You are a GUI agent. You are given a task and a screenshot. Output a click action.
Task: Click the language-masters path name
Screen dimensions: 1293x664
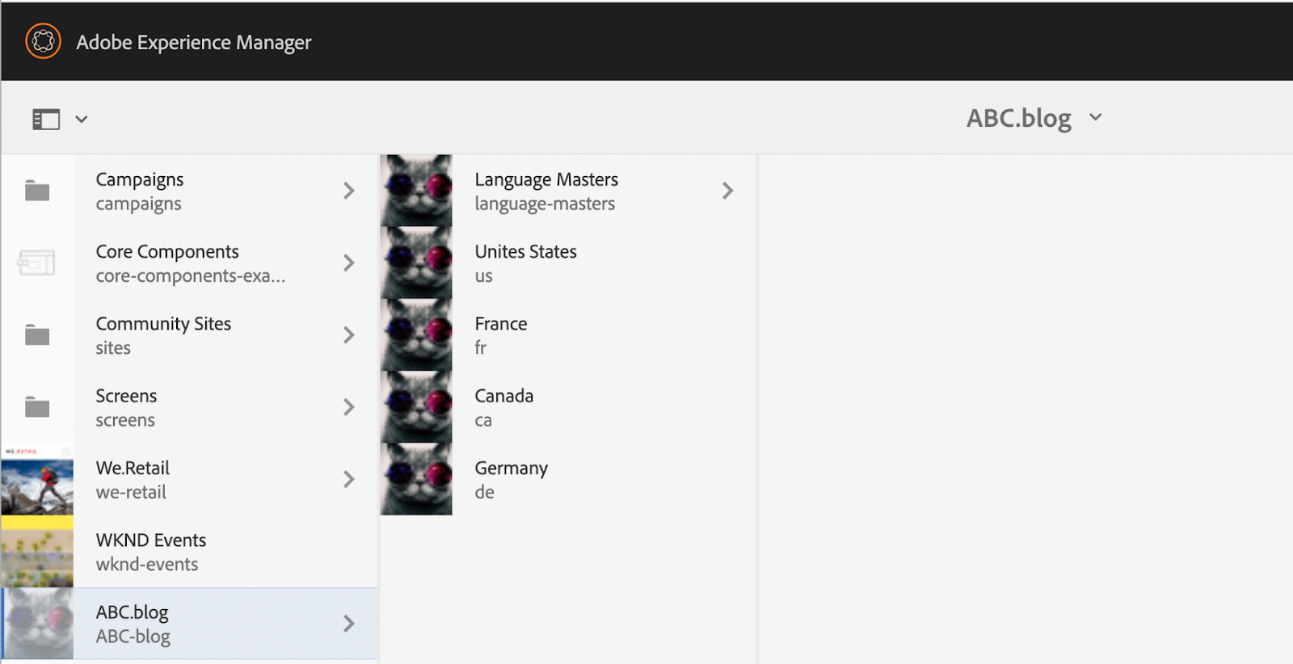(545, 204)
